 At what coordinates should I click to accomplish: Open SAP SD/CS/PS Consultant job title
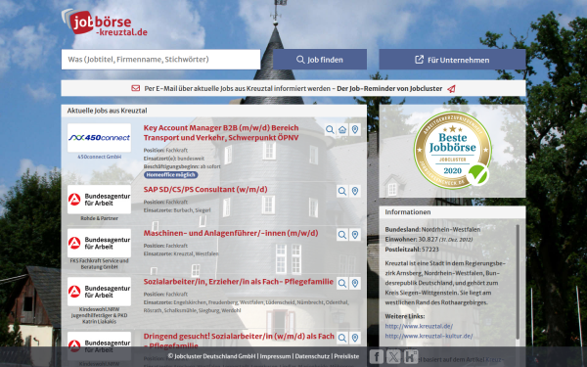pos(205,190)
